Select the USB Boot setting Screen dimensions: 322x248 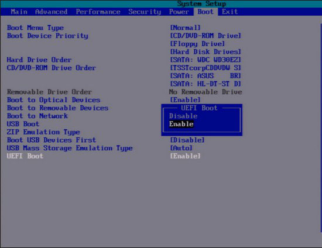tap(23, 124)
